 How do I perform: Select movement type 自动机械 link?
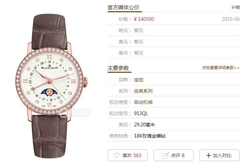[x=143, y=102]
